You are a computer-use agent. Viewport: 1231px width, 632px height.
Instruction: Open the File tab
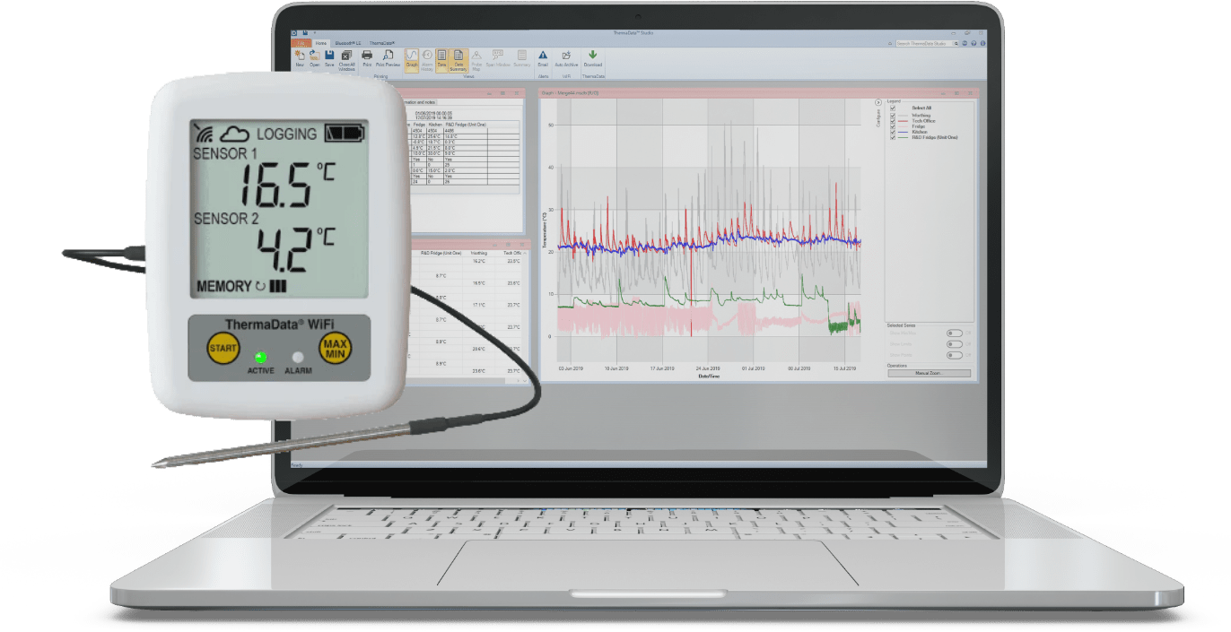pyautogui.click(x=301, y=43)
